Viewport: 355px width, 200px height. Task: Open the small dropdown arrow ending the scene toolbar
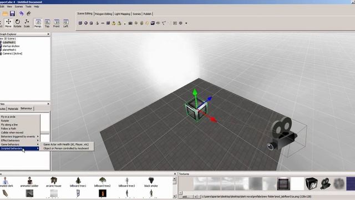point(186,23)
